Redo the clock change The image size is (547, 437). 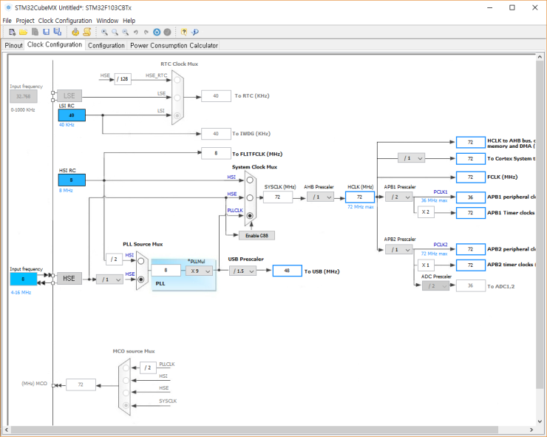click(x=146, y=32)
